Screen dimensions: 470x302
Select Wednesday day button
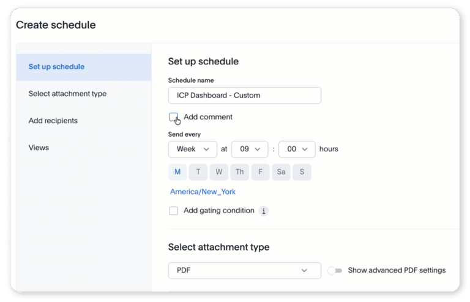point(218,172)
